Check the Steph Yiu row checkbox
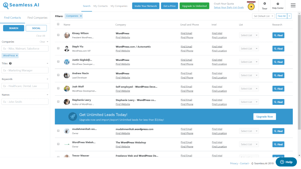 tap(58, 48)
